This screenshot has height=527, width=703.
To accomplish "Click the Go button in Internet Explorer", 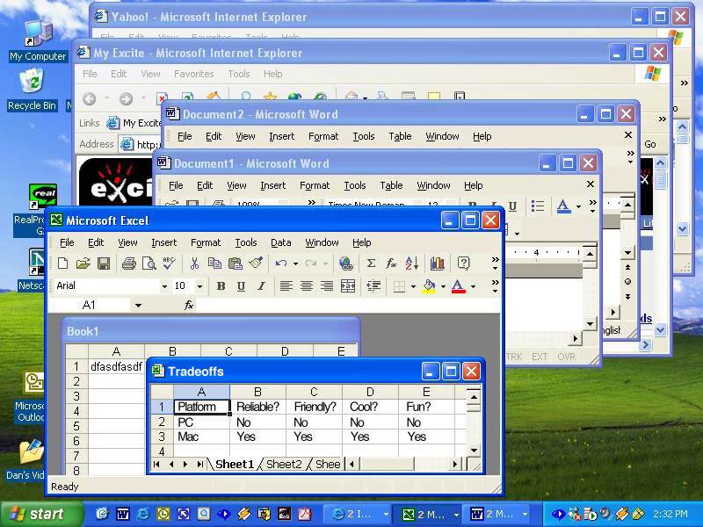I will 650,144.
